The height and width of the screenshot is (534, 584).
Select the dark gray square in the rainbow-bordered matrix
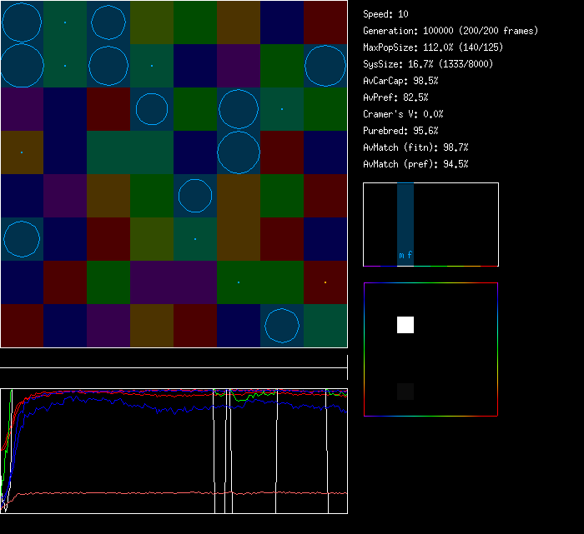[405, 392]
